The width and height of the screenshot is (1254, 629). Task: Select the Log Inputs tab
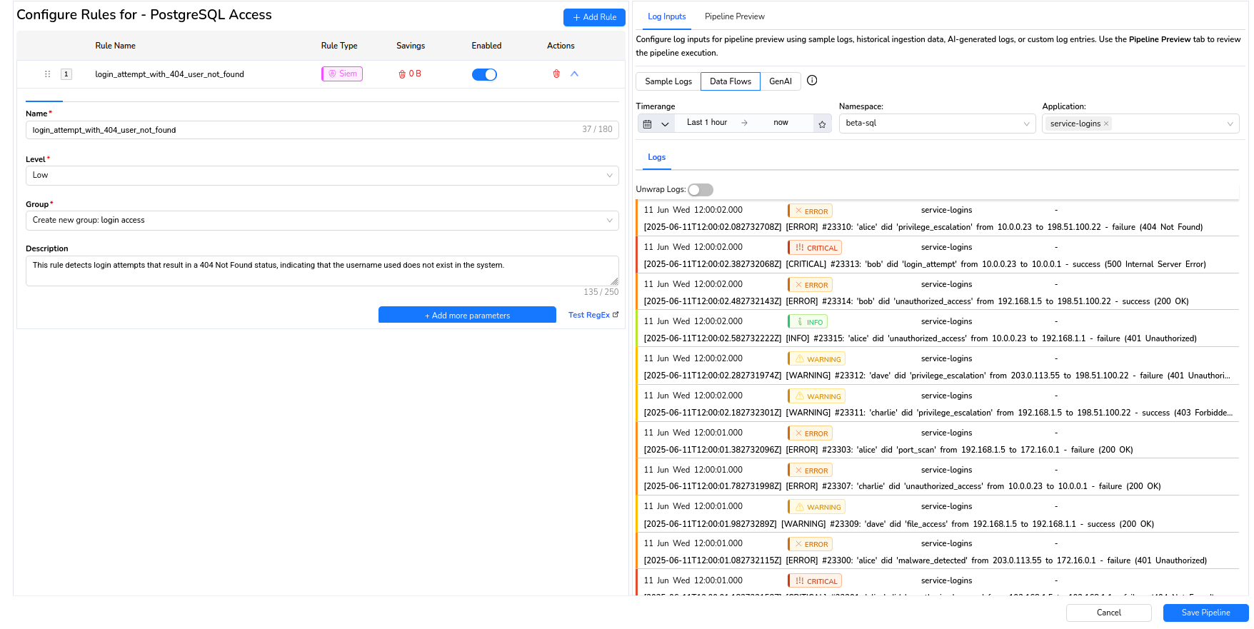pyautogui.click(x=666, y=16)
